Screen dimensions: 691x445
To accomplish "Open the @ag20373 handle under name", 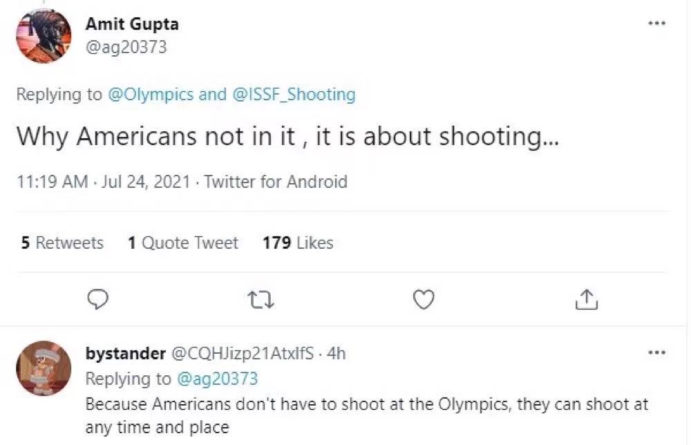I will click(126, 48).
